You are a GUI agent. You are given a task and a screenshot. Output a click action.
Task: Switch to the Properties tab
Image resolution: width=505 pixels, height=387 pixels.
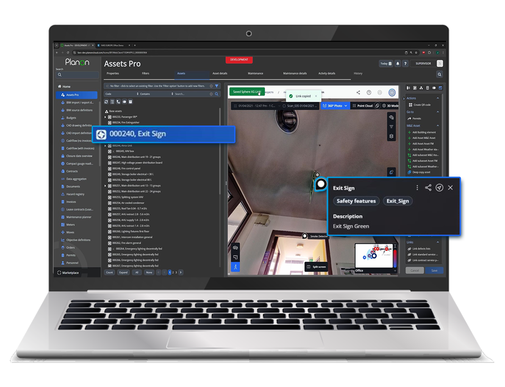point(113,73)
